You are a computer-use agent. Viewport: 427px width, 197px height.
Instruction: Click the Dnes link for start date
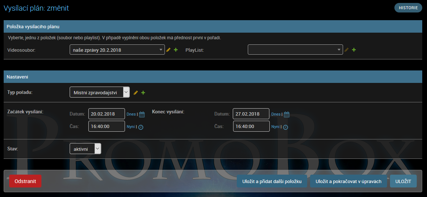click(131, 114)
